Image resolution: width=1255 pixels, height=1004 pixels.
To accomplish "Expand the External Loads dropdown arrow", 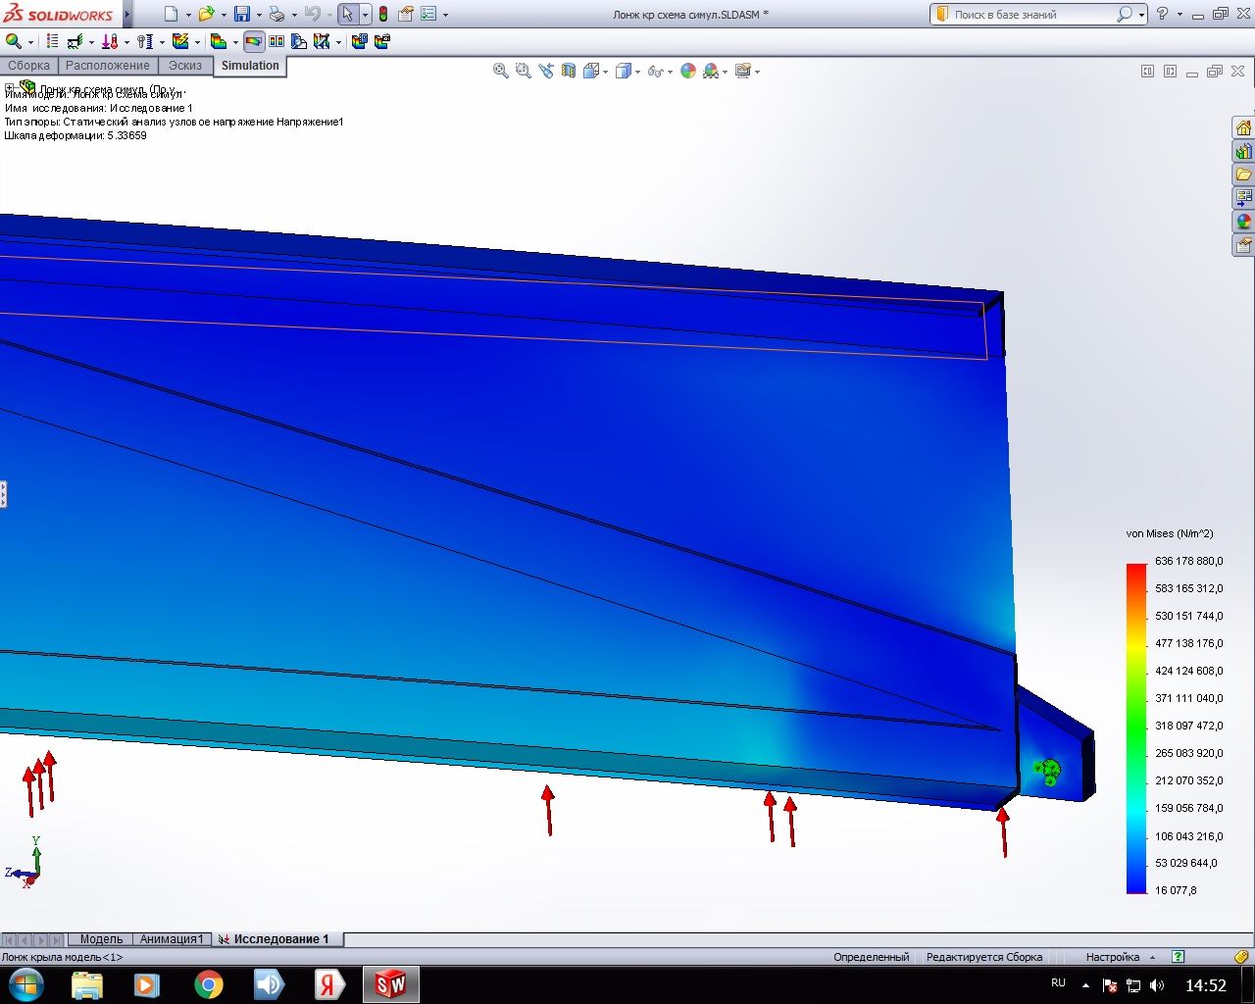I will click(x=126, y=42).
